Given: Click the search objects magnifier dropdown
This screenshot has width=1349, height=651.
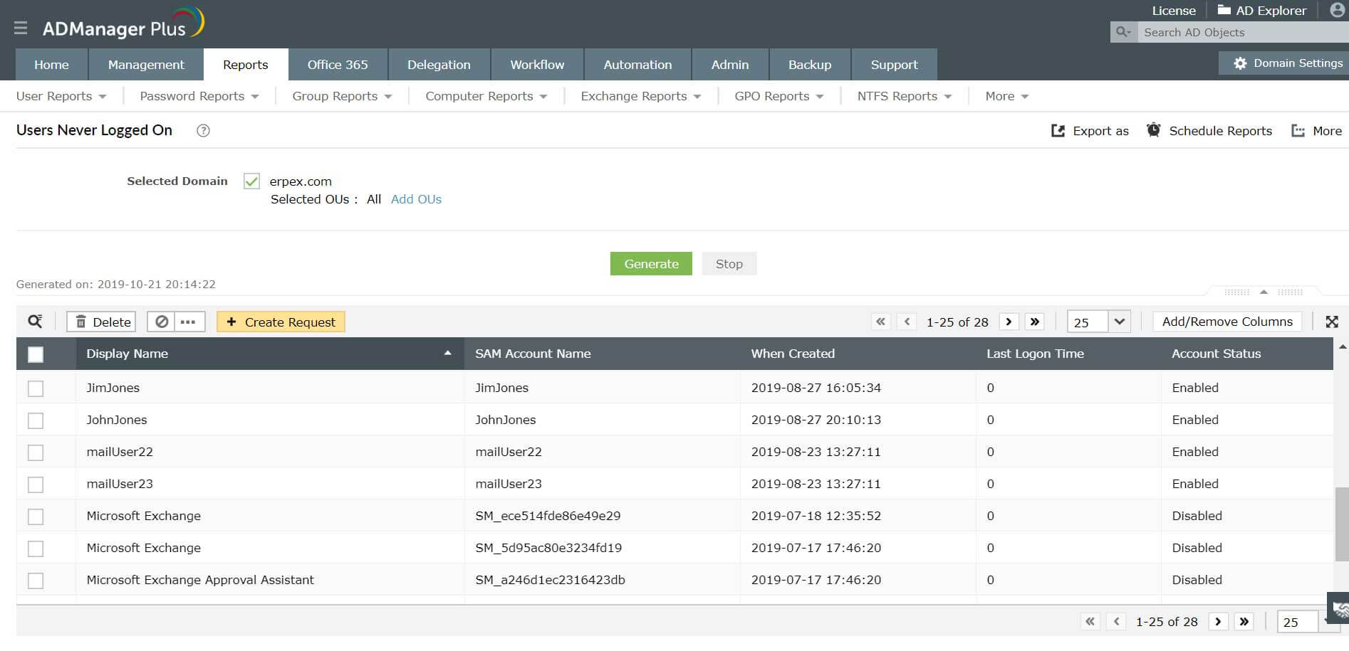Looking at the screenshot, I should pos(1124,32).
